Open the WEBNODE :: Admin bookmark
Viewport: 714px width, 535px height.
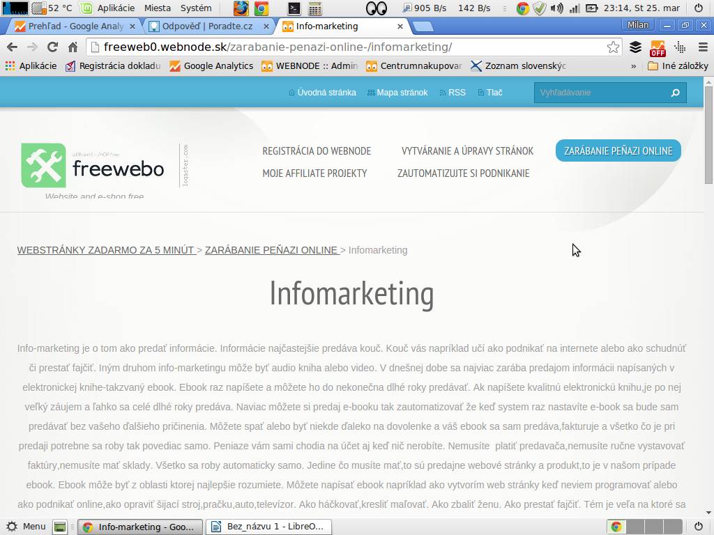coord(310,66)
